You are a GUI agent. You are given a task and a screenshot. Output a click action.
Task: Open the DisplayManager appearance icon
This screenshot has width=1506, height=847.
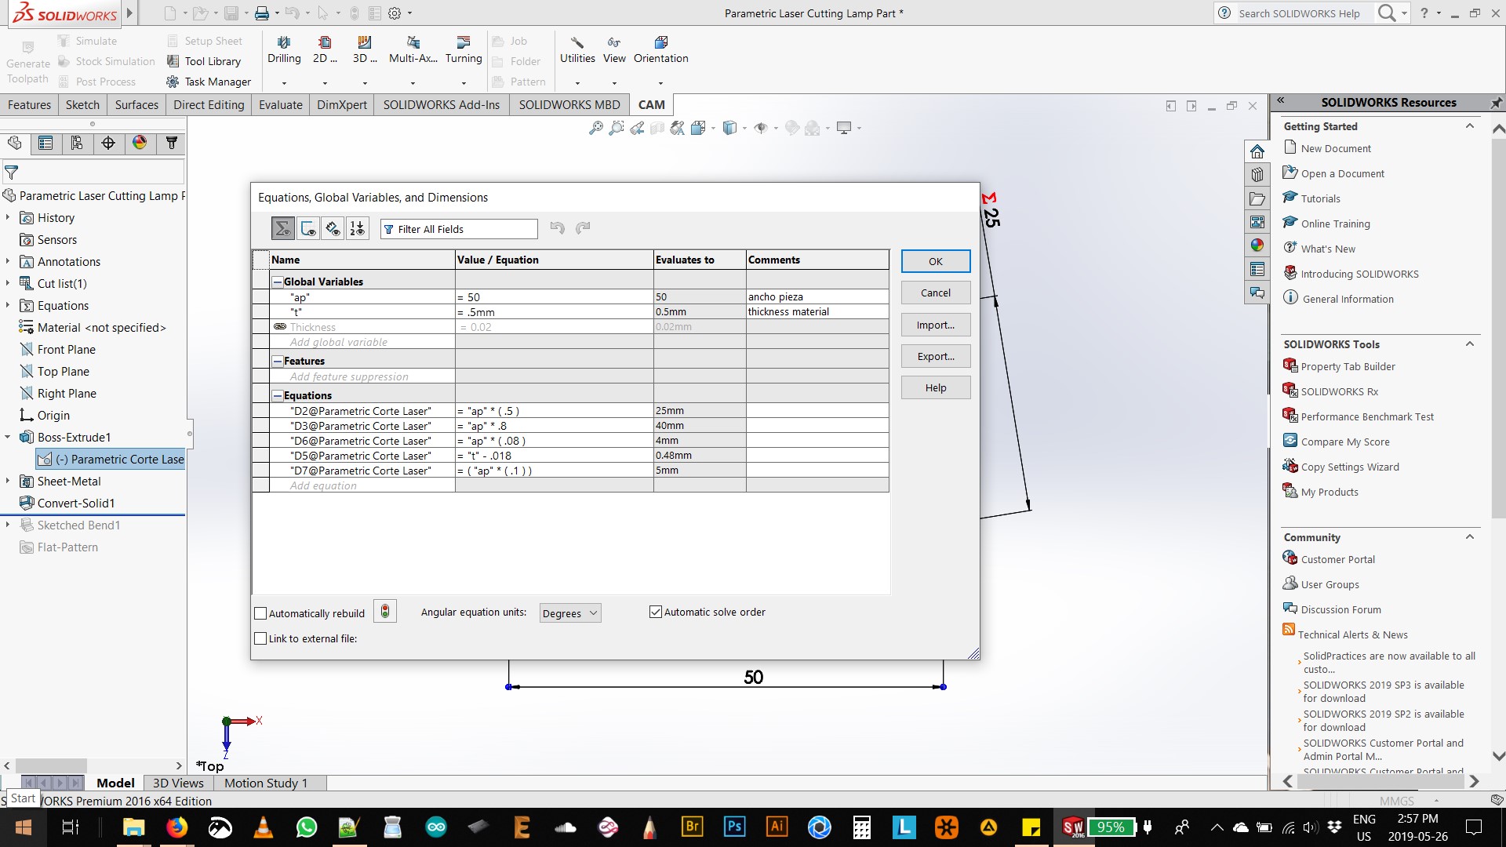click(x=140, y=143)
